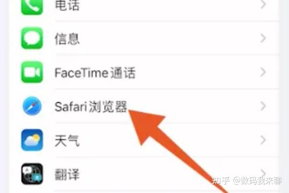This screenshot has height=193, width=289.
Task: Click the chevron on the 翻译 row
Action: point(263,173)
